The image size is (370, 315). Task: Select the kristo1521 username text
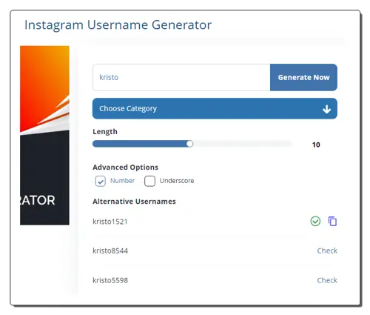click(x=110, y=222)
